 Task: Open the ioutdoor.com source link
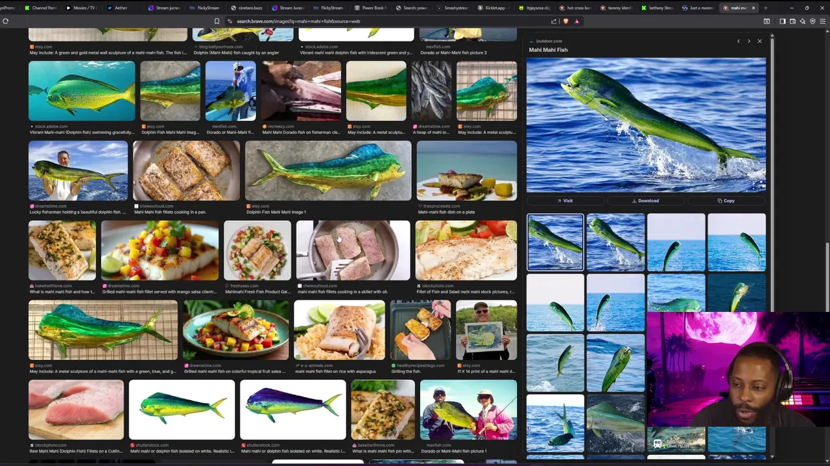click(549, 41)
